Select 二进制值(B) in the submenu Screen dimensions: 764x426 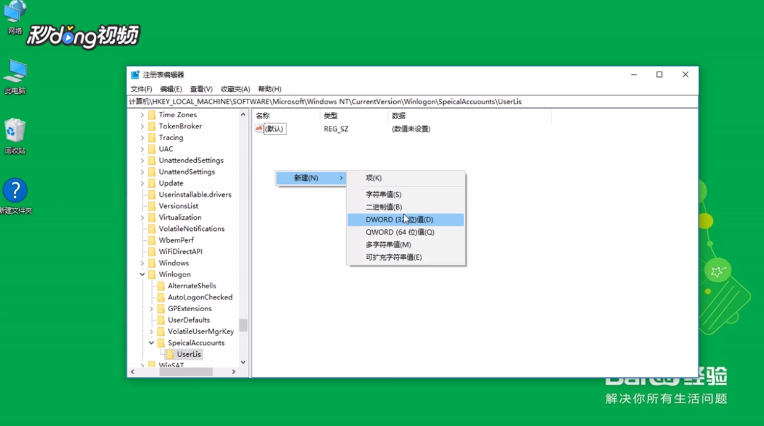pos(405,207)
